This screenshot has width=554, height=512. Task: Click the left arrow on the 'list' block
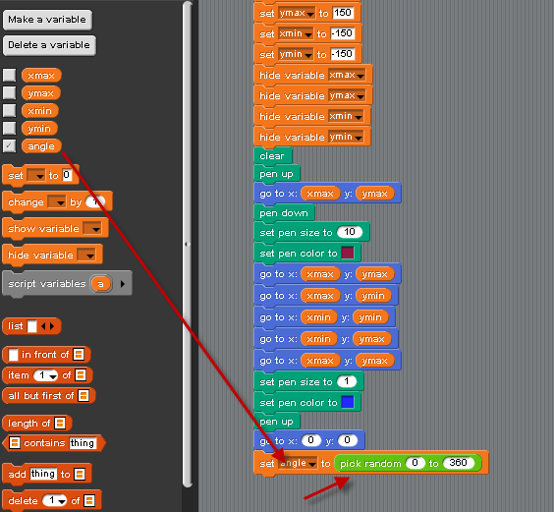[x=43, y=326]
